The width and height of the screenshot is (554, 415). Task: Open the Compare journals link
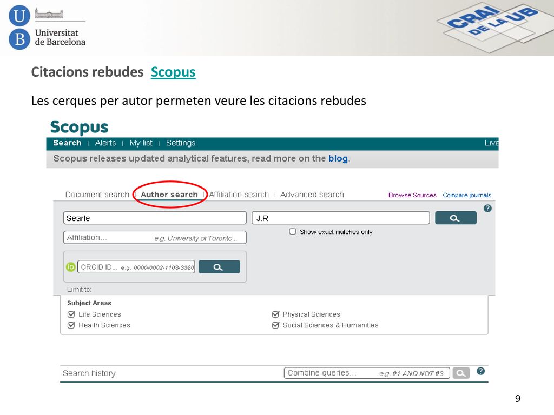[x=467, y=195]
